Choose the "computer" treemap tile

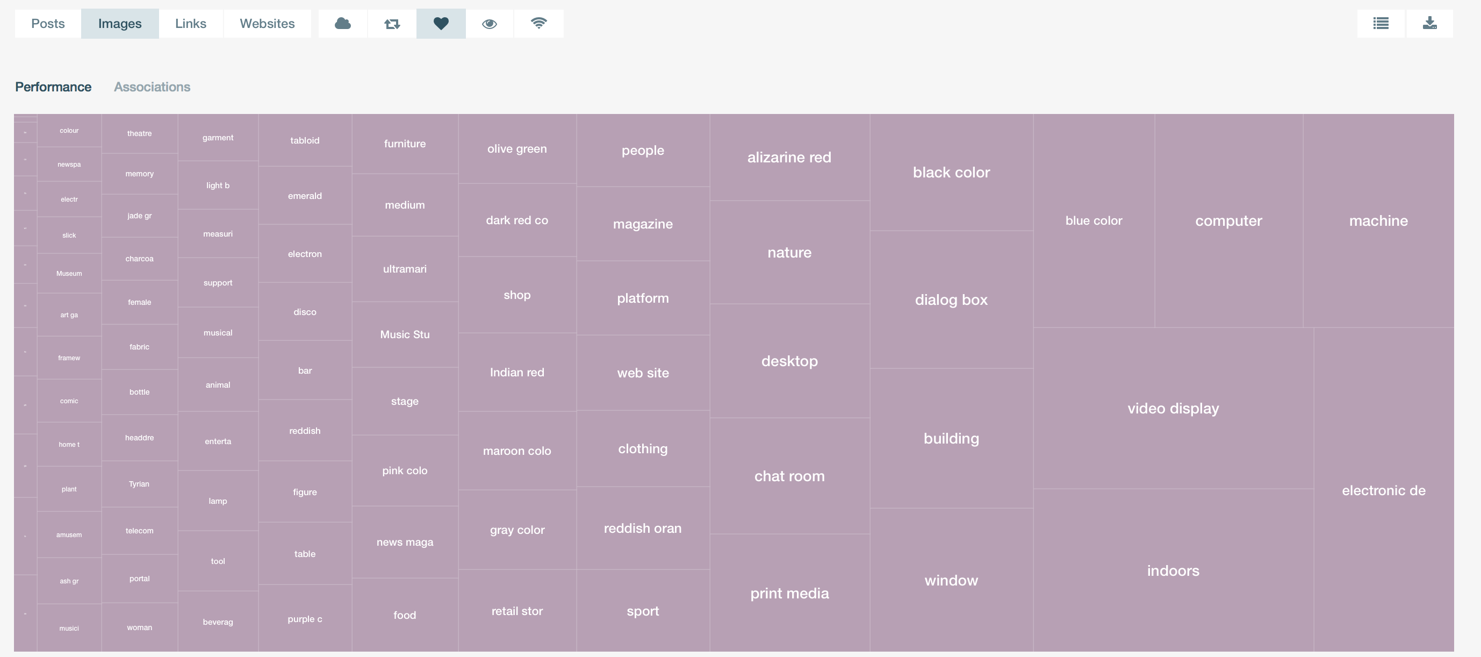tap(1228, 221)
